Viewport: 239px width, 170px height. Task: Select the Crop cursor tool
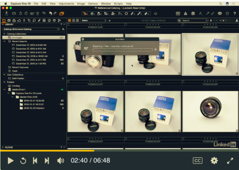[106, 13]
